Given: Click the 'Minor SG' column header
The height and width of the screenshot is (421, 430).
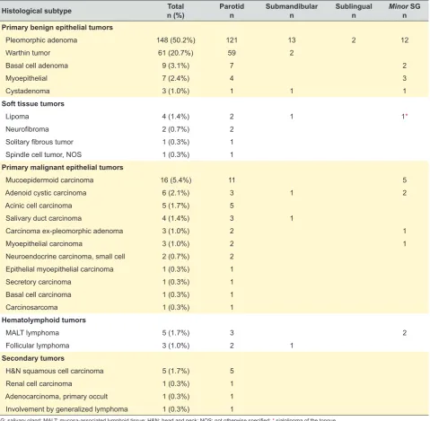Looking at the screenshot, I should 405,11.
